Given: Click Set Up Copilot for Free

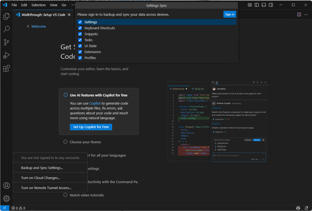Looking at the screenshot, I should coord(91,127).
